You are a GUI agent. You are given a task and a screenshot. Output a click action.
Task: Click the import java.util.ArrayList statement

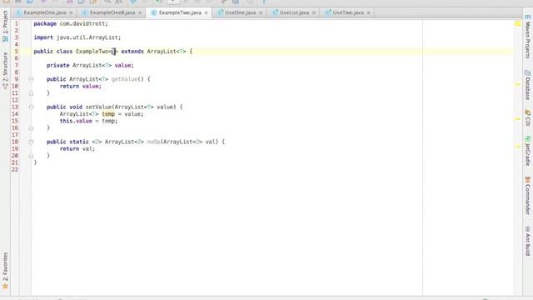tap(77, 37)
